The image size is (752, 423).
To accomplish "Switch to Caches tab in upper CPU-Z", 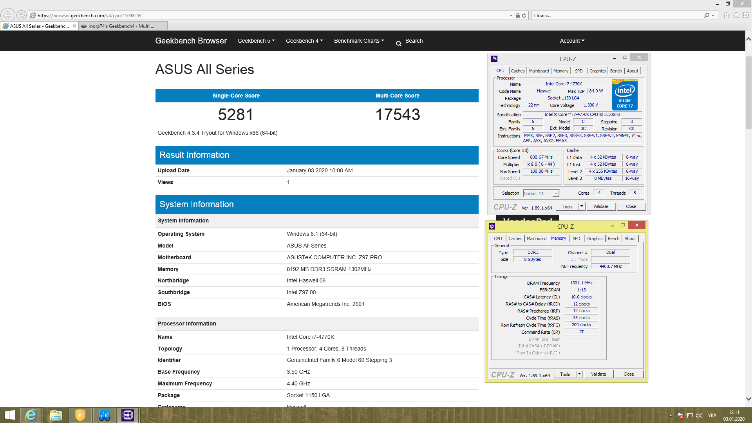I will tap(517, 71).
